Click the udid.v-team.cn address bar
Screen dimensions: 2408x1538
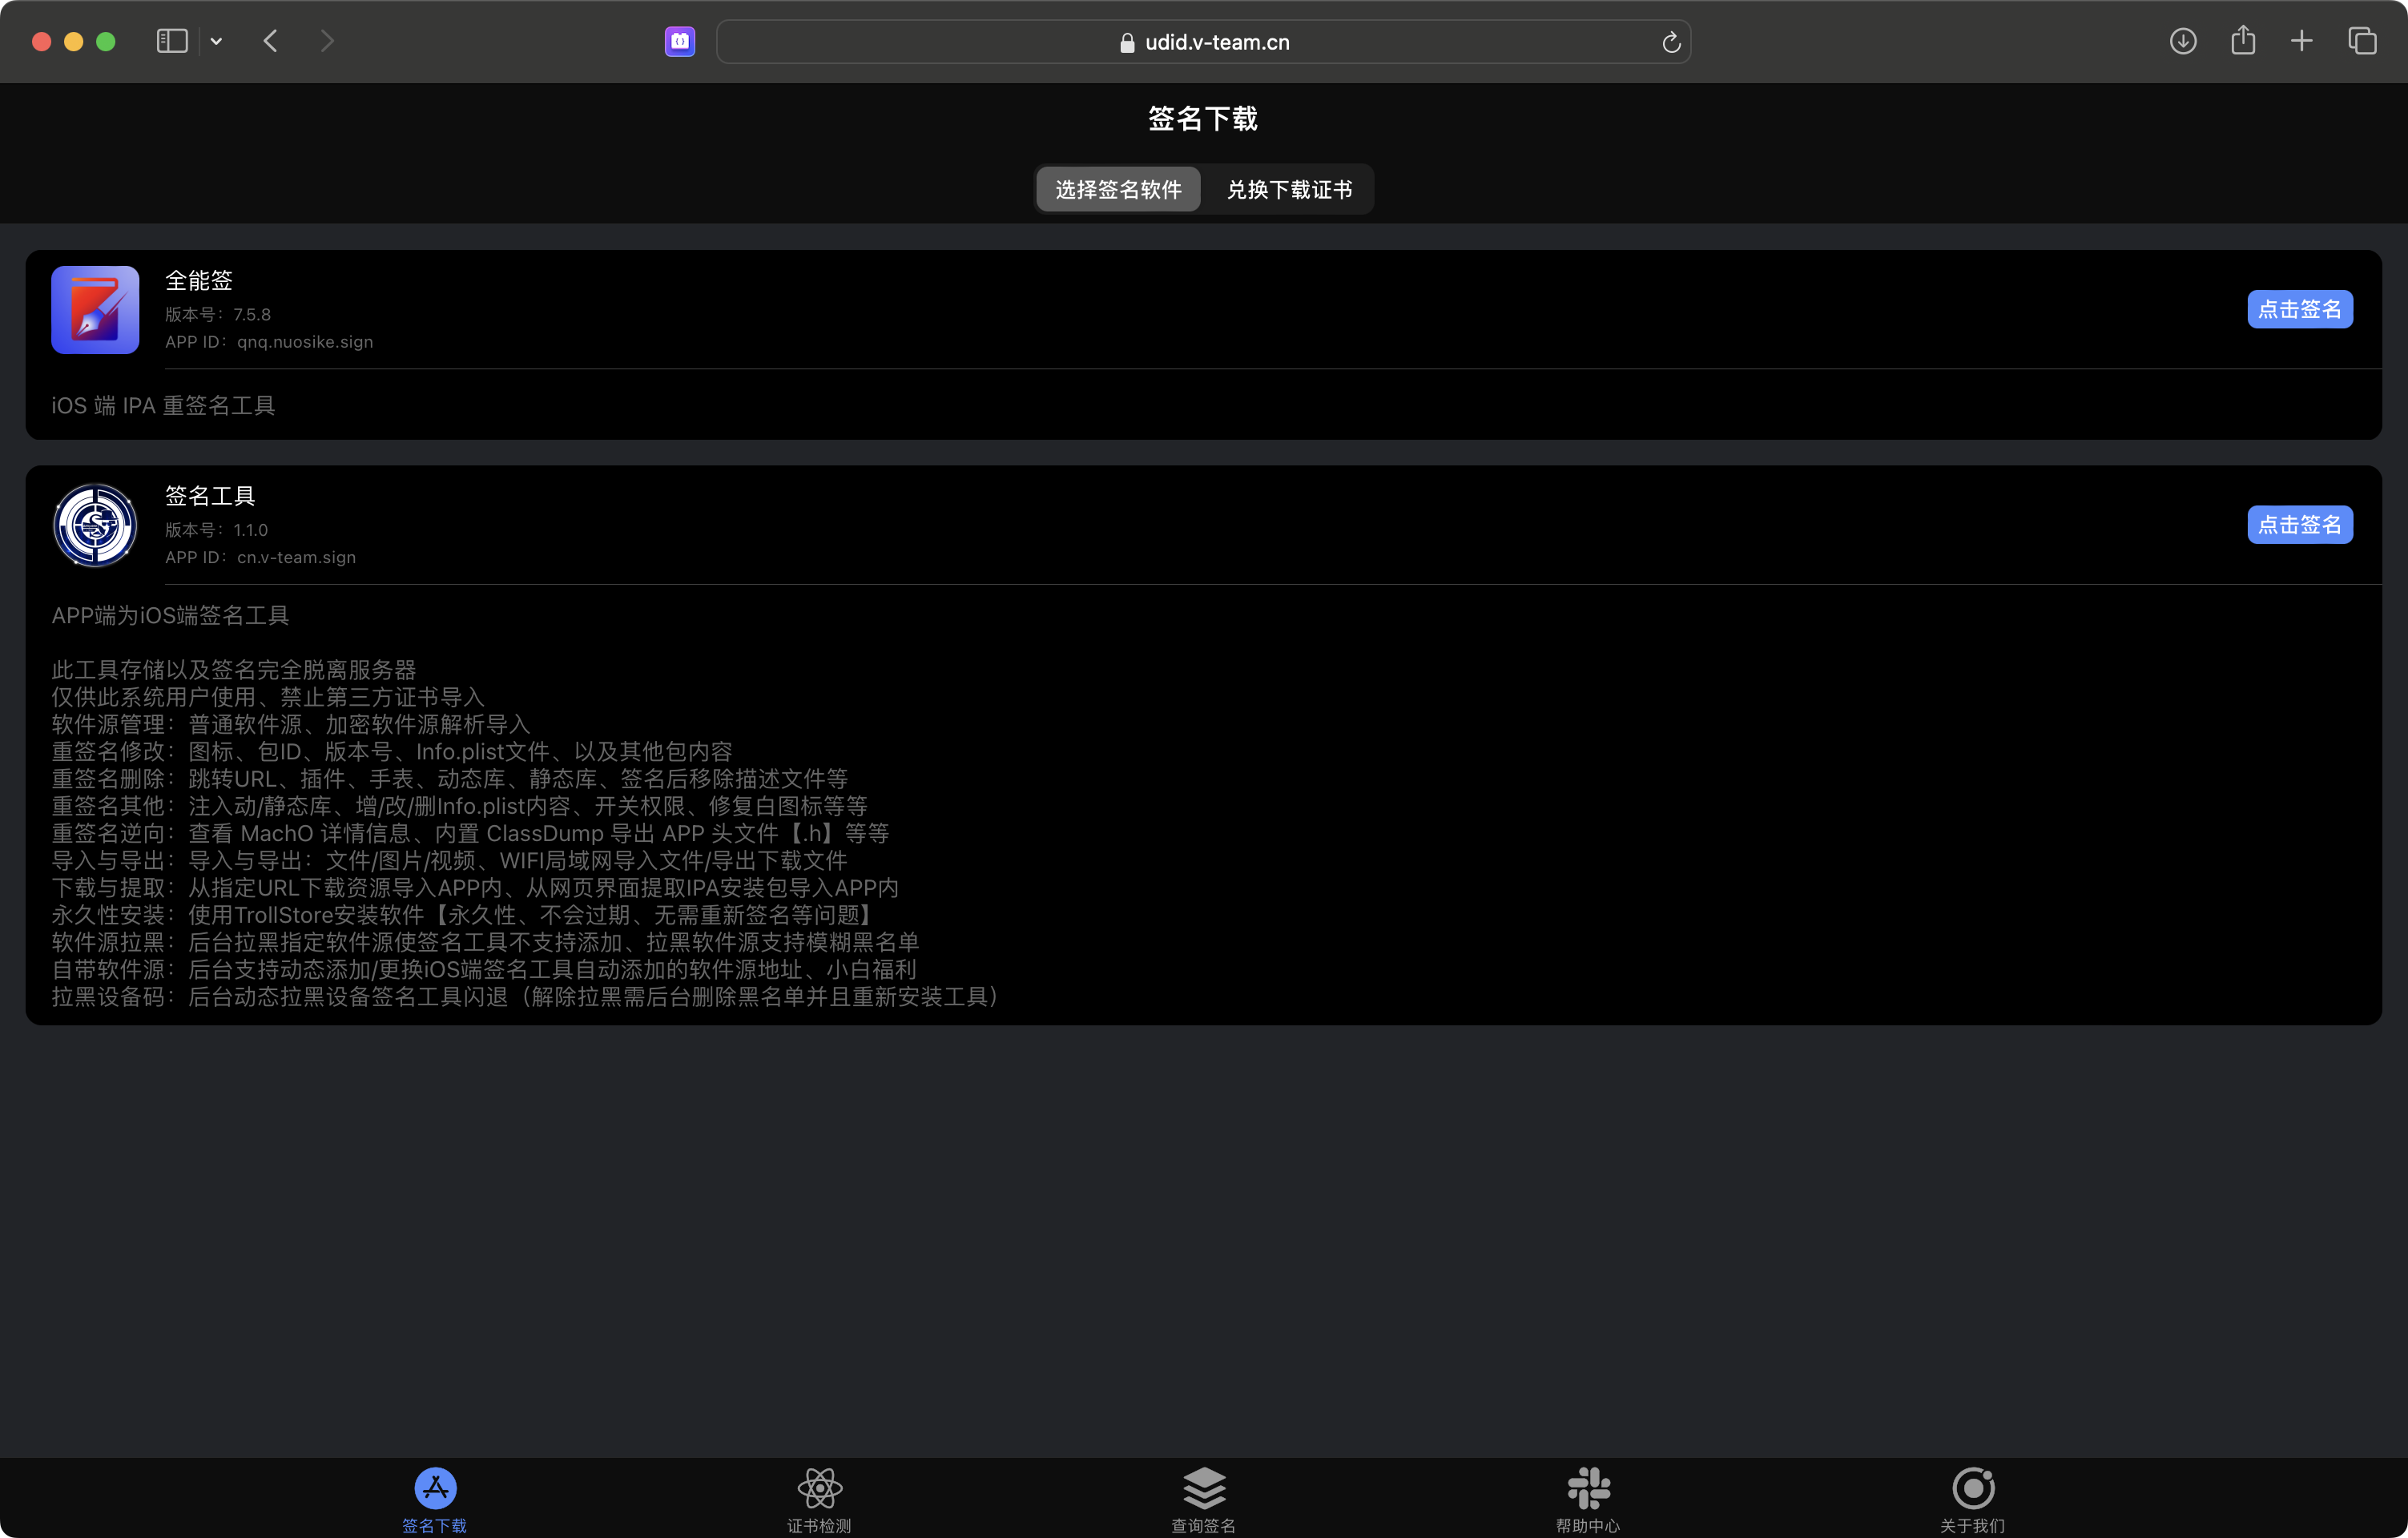point(1204,42)
